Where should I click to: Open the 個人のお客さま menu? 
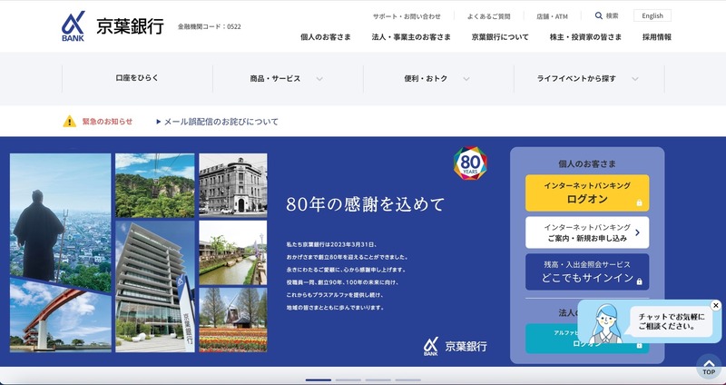(326, 37)
